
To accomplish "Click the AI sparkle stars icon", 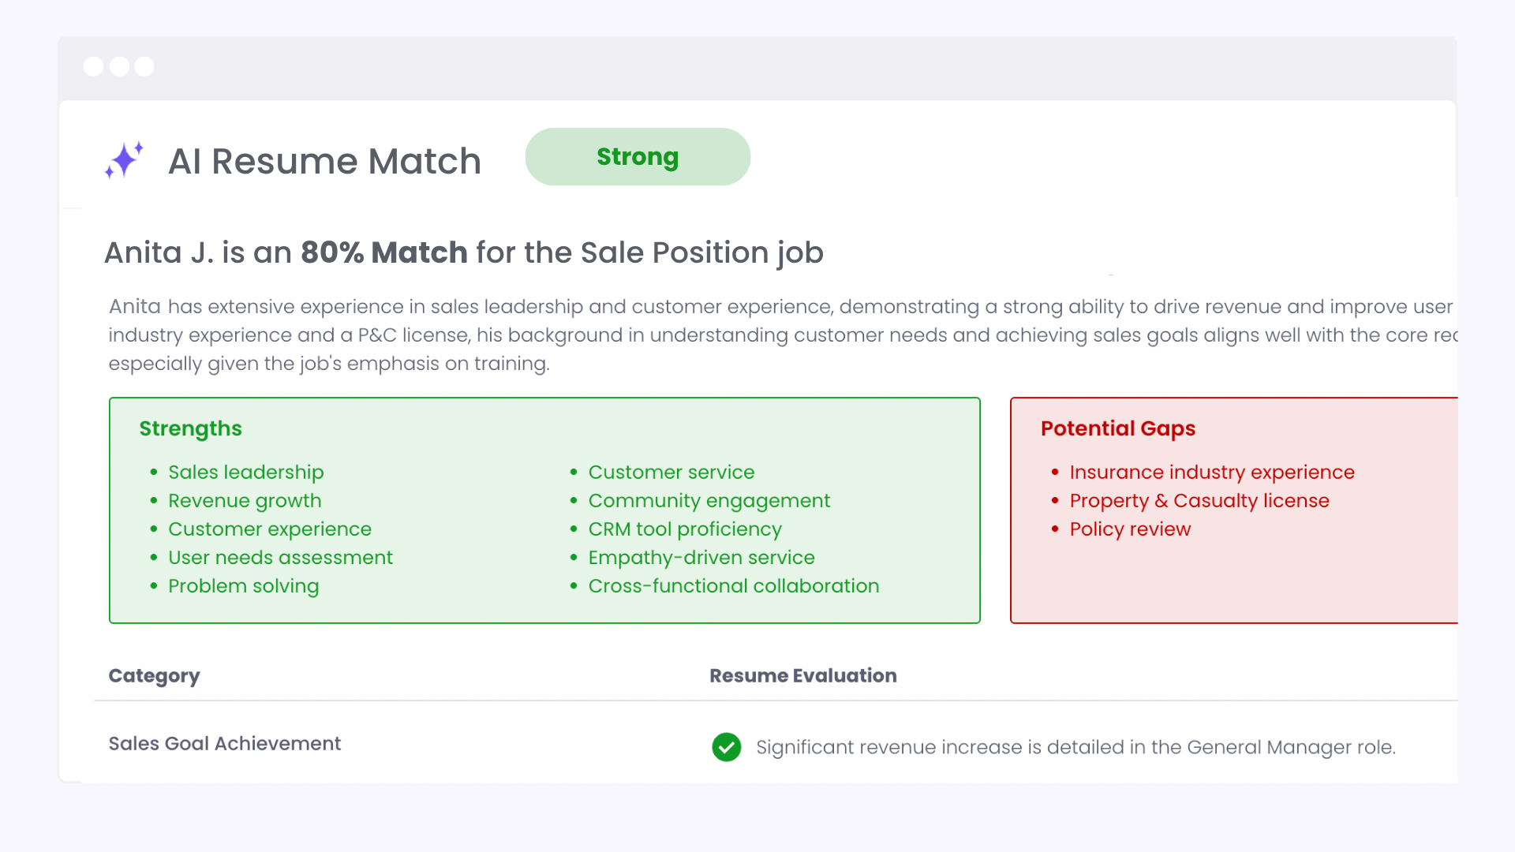I will (124, 160).
